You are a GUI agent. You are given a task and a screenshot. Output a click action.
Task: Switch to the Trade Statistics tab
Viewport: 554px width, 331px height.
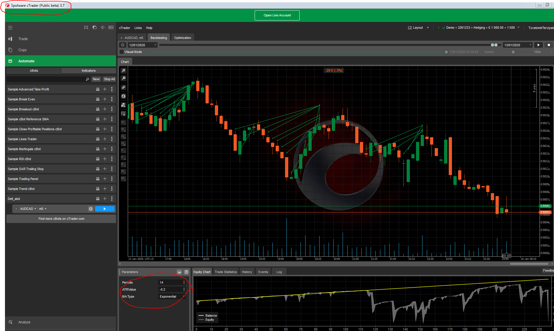pos(226,272)
